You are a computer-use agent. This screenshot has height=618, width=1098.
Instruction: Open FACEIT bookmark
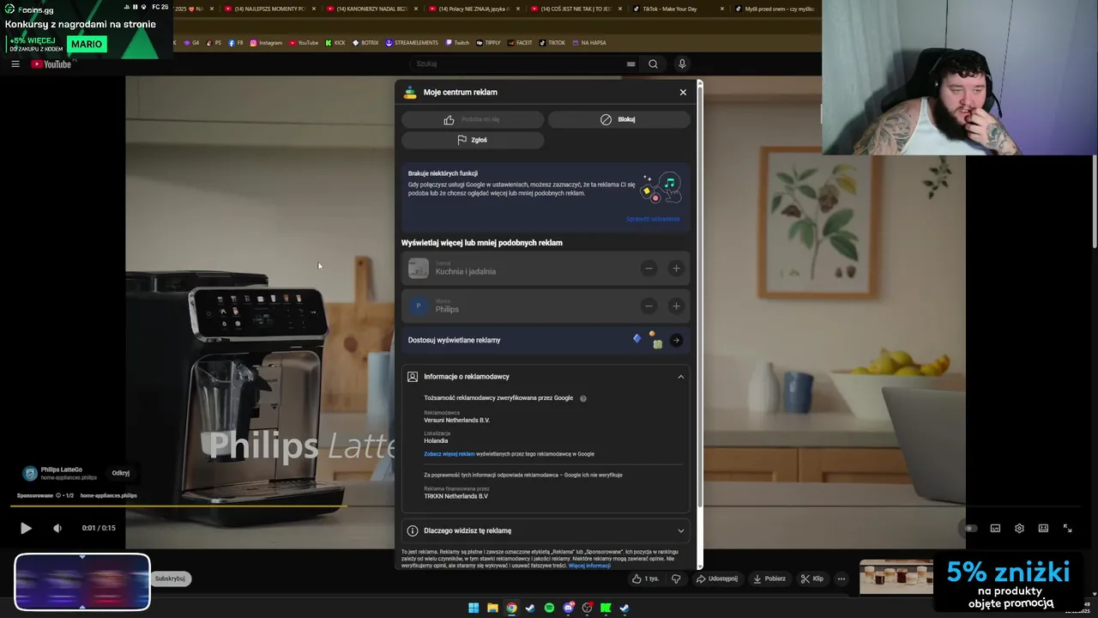[x=520, y=43]
